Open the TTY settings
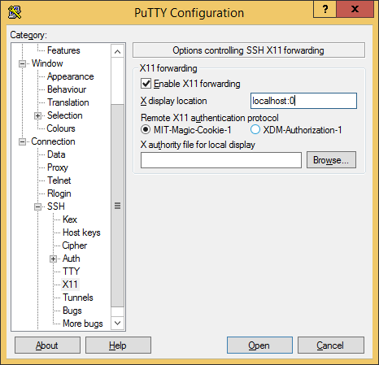The height and width of the screenshot is (365, 379). pyautogui.click(x=72, y=272)
